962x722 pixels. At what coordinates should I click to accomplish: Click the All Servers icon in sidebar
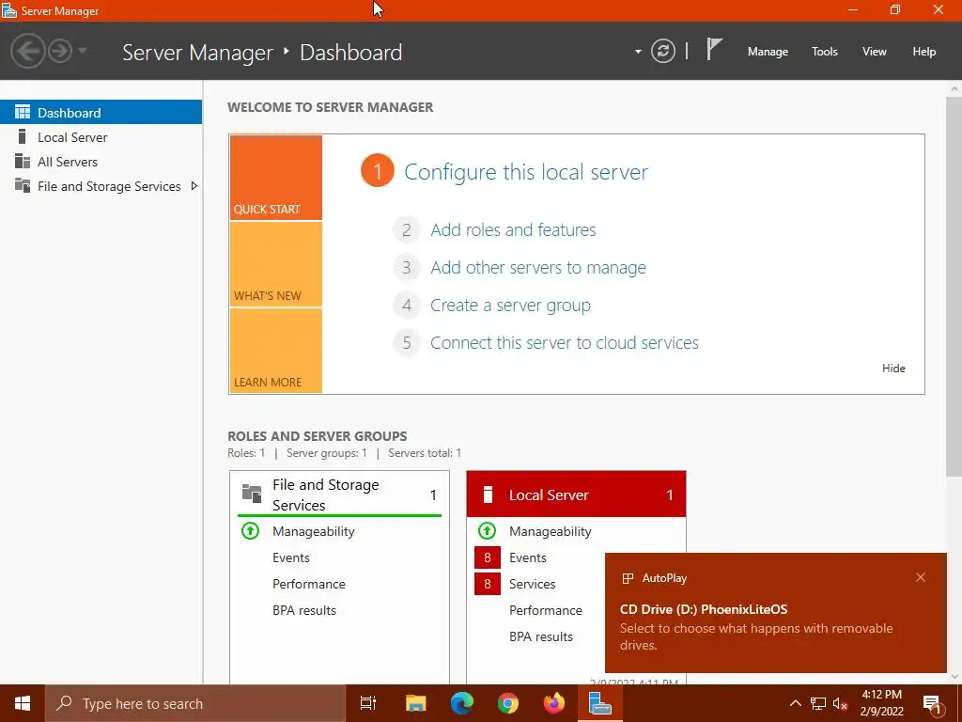pos(23,161)
